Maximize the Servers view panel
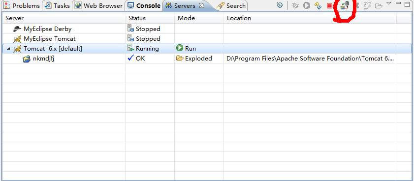414x181 pixels. (407, 4)
